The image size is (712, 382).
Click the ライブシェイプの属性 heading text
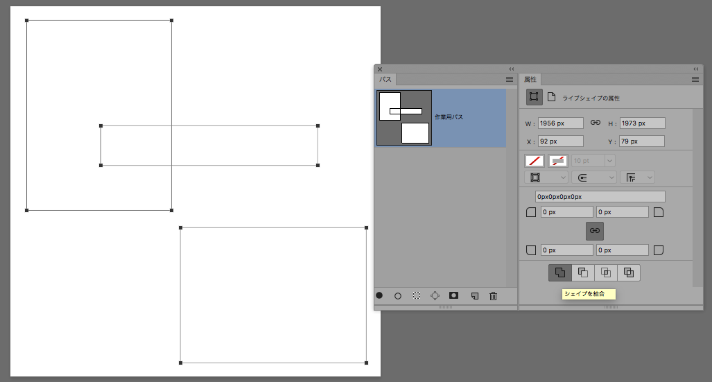pyautogui.click(x=591, y=98)
